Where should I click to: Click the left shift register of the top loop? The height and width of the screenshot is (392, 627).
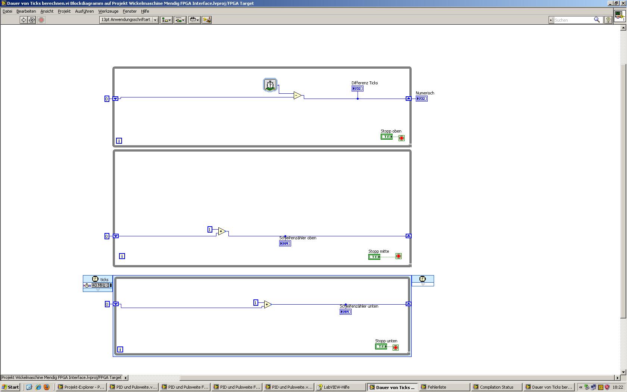pos(115,99)
